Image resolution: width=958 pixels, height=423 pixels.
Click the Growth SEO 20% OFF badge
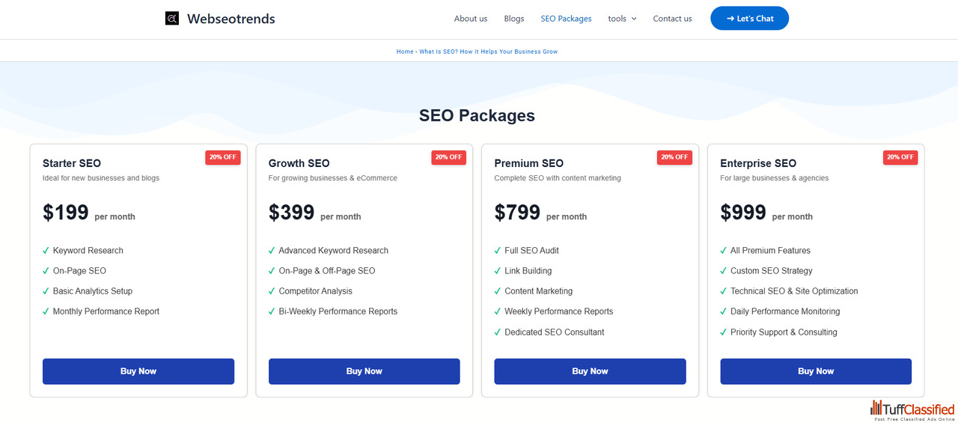[x=449, y=157]
